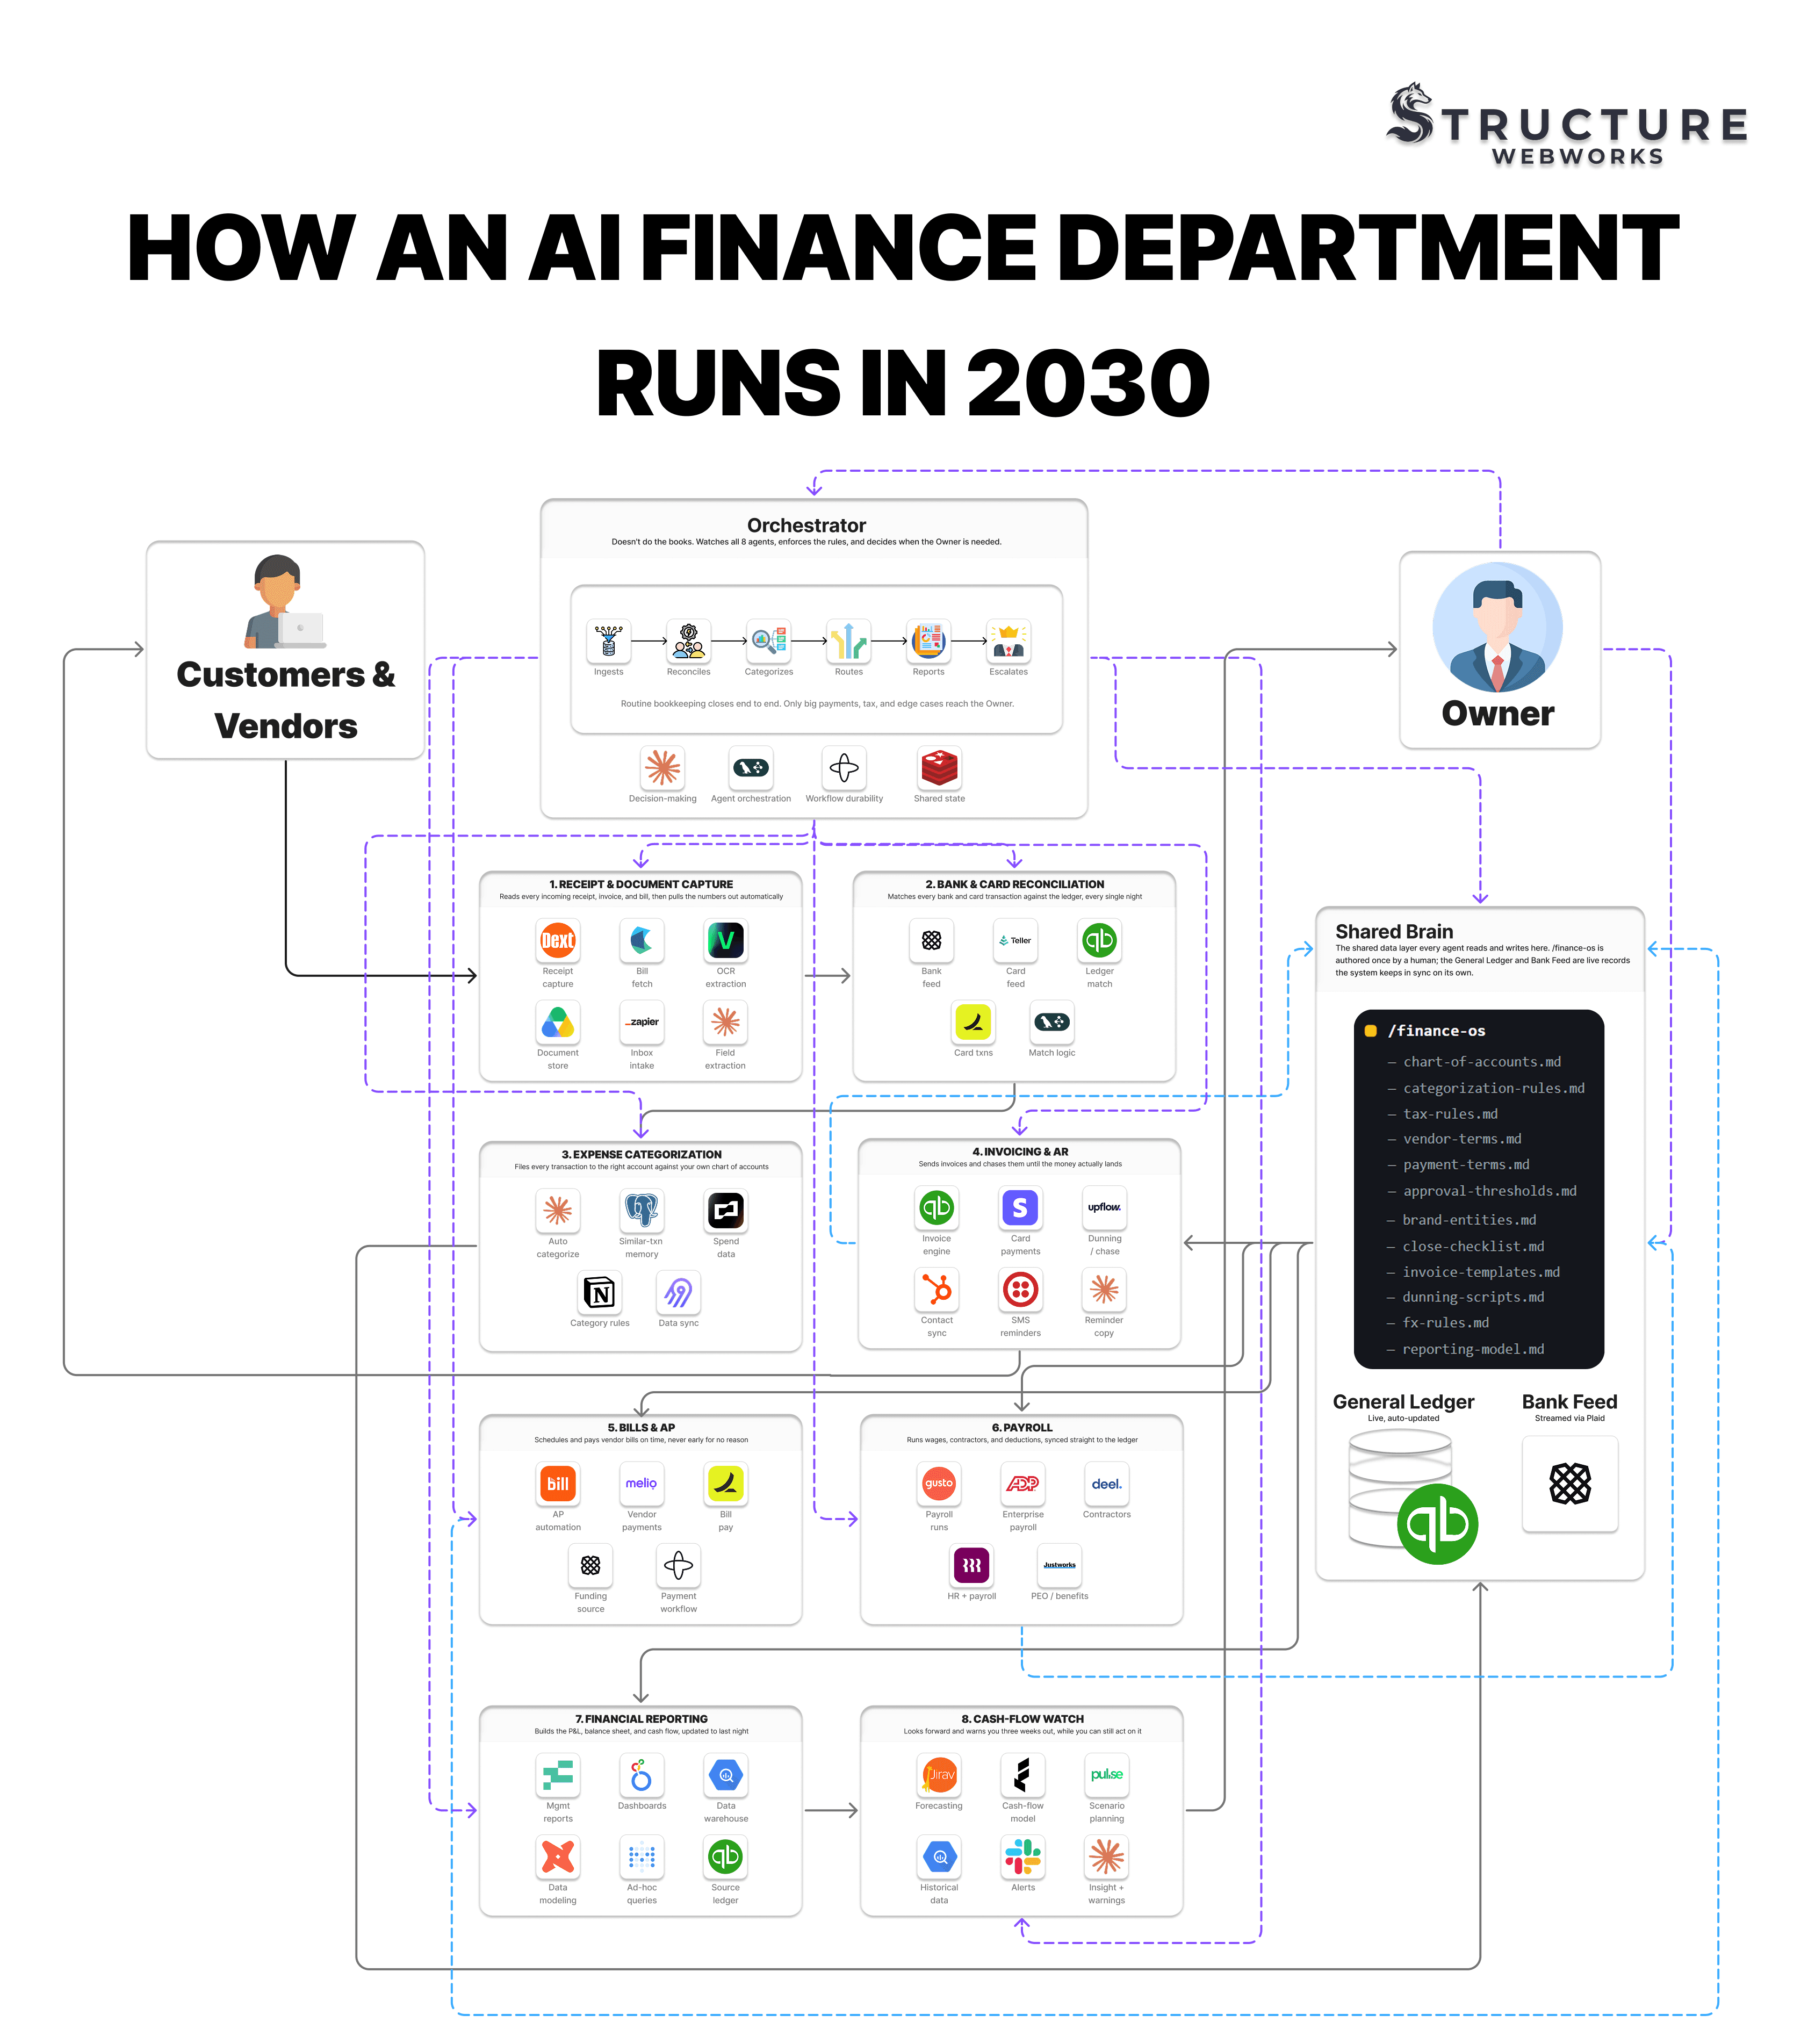The image size is (1808, 2044).
Task: Select the Twilio SMS reminders icon
Action: 1020,1290
